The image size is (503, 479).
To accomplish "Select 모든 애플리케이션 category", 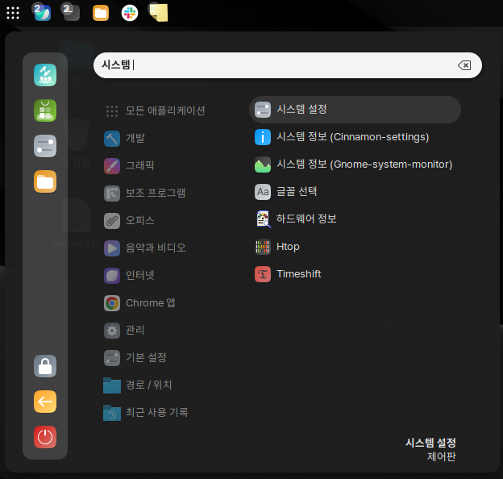I will coord(156,111).
